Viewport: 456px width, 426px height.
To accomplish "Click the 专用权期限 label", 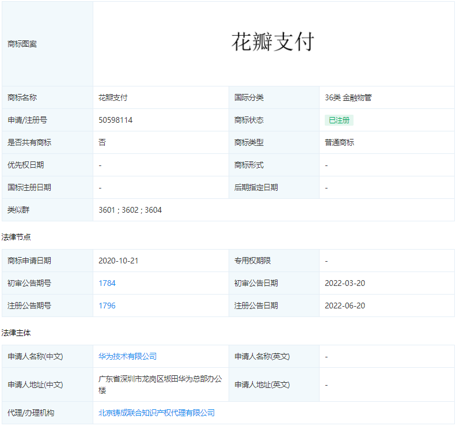I will [x=252, y=261].
